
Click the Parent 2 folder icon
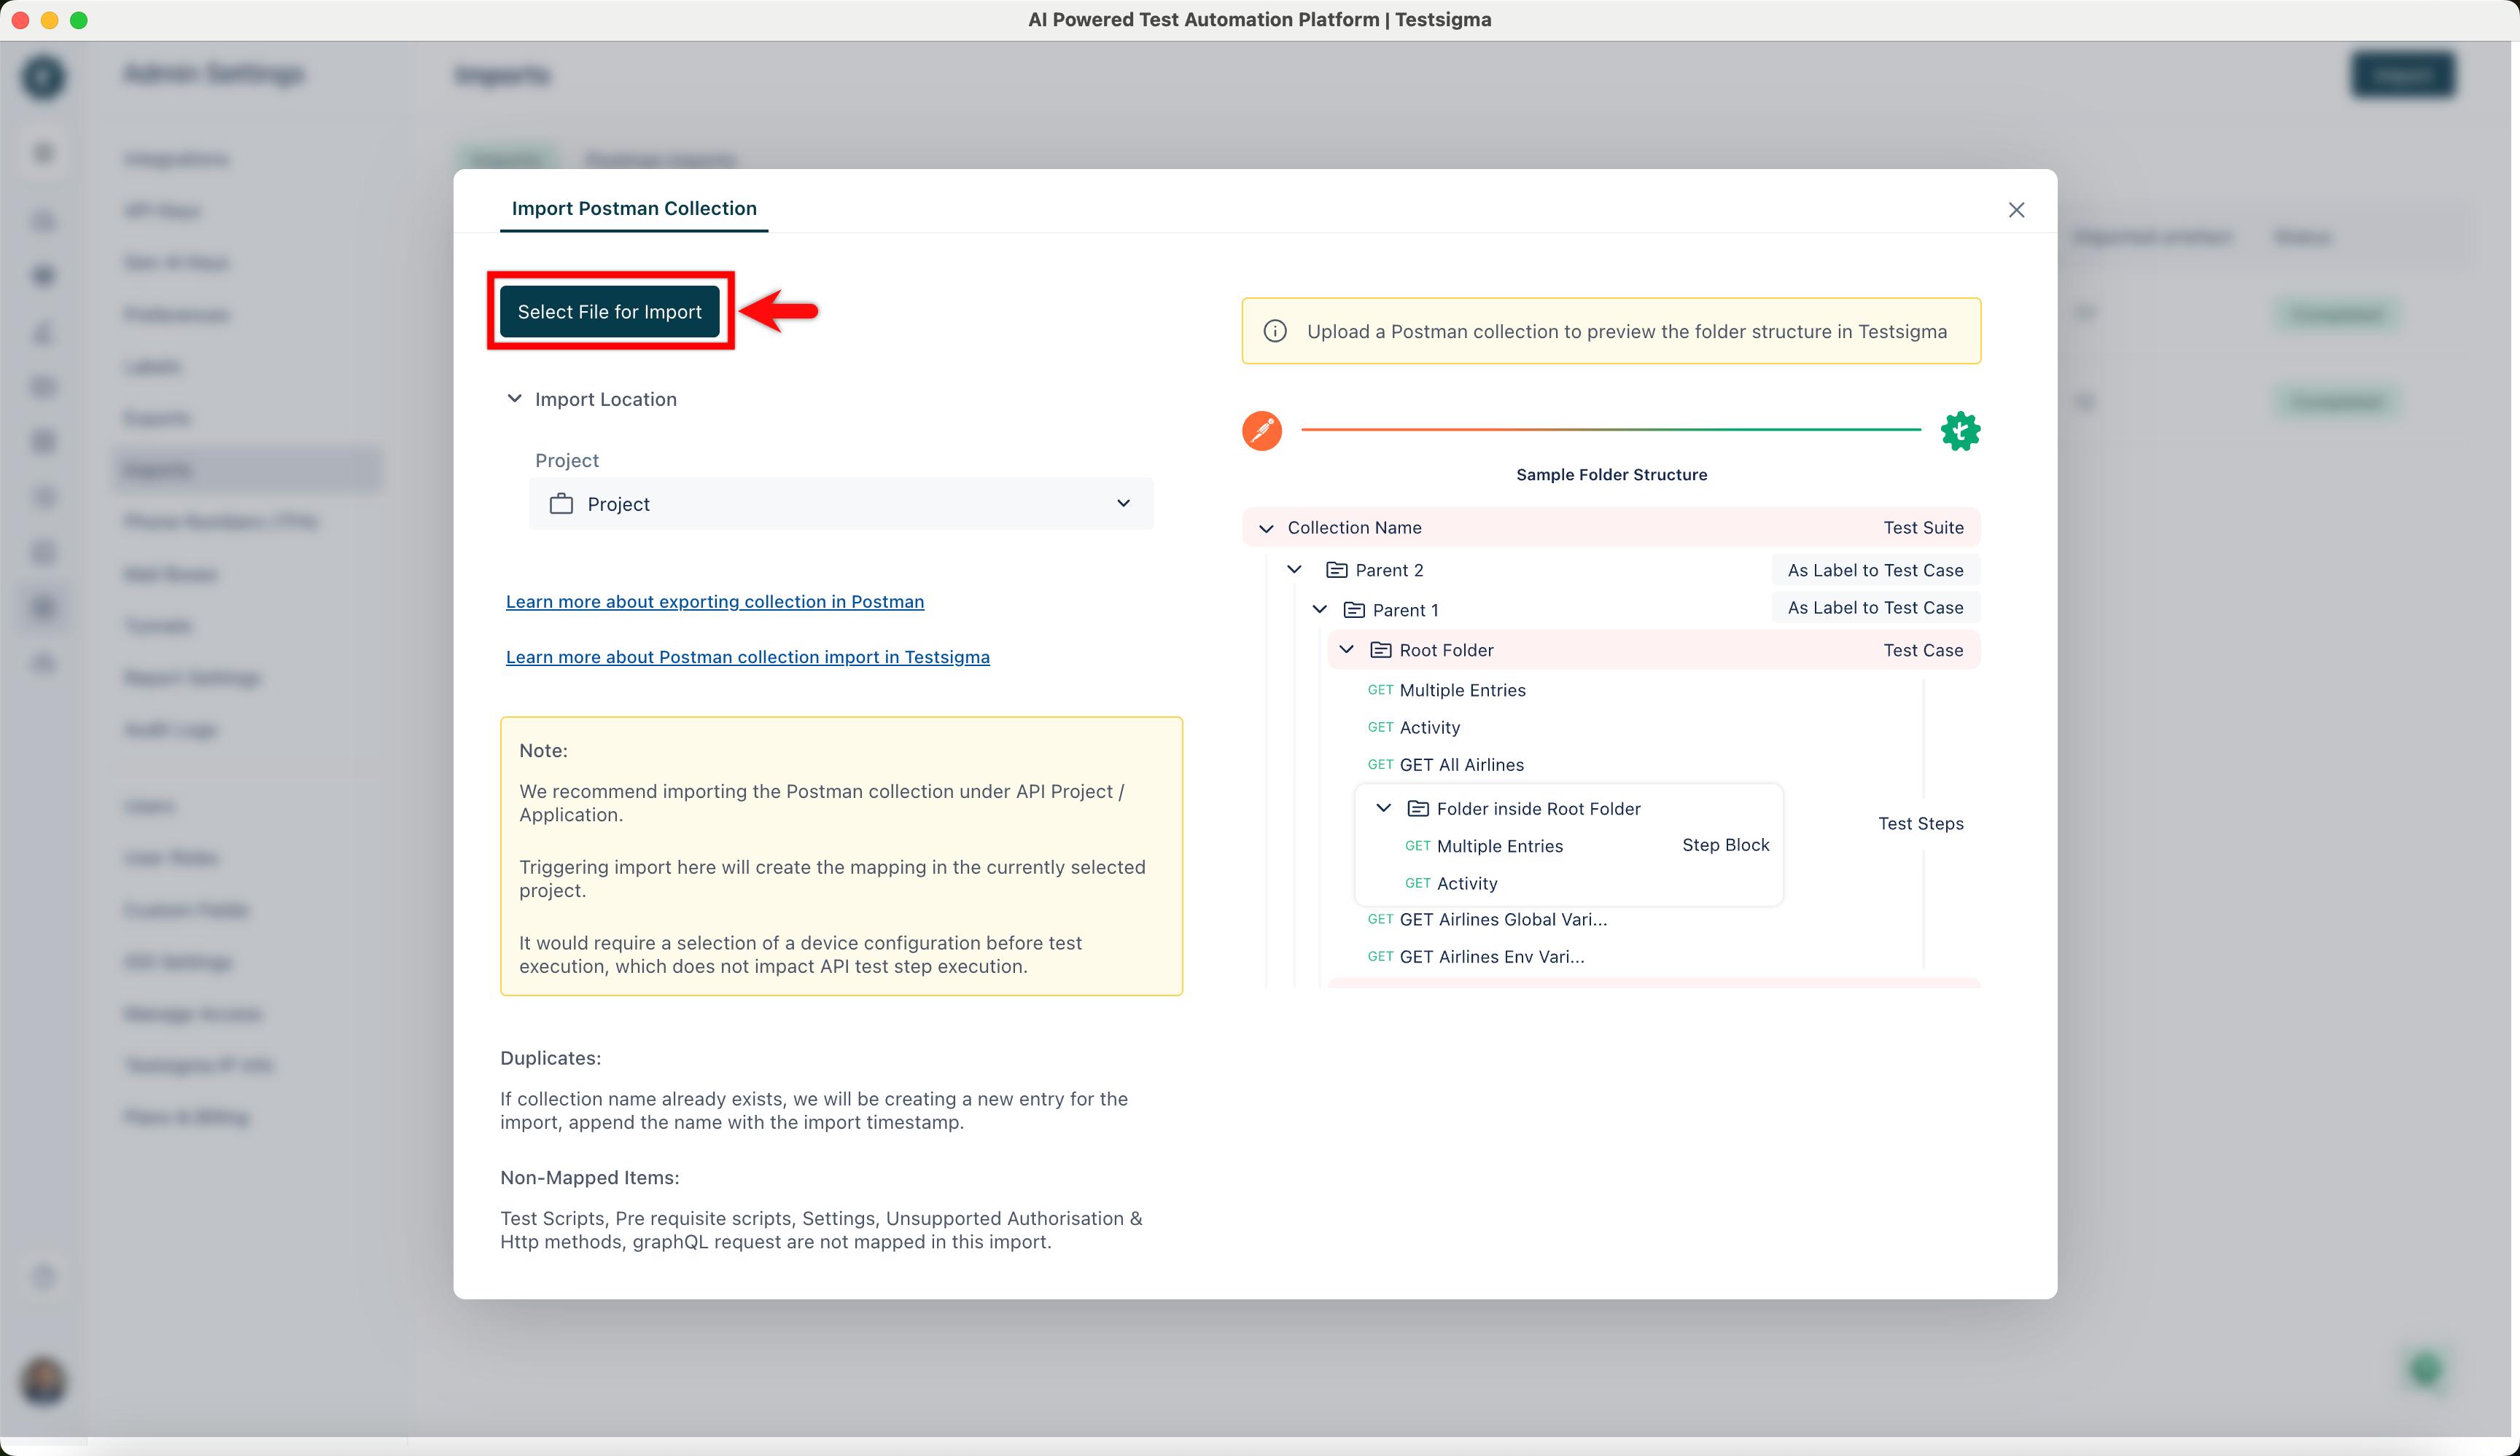1336,570
